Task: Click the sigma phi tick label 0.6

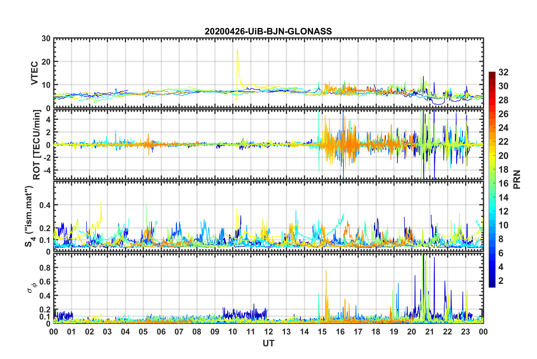Action: (45, 282)
